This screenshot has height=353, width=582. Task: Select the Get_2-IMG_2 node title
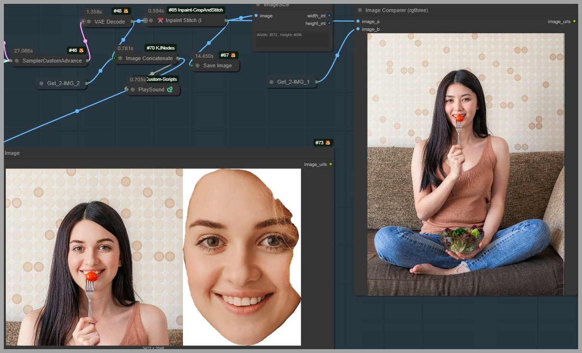(64, 83)
